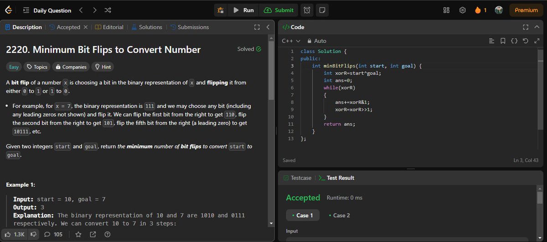
Task: Click line 4 with xorR=start^goal
Action: point(352,73)
